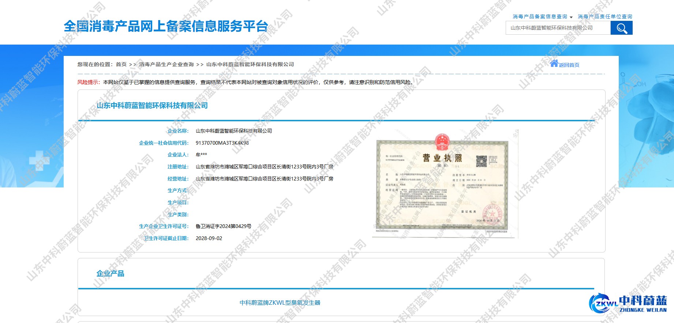
Task: Click the 企业名称 company name value
Action: coord(234,131)
